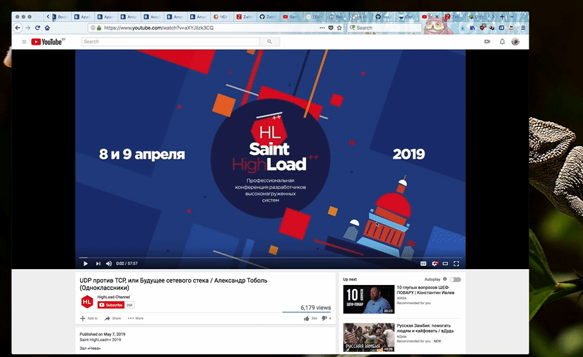Click the 26K subscriber count

[x=129, y=305]
